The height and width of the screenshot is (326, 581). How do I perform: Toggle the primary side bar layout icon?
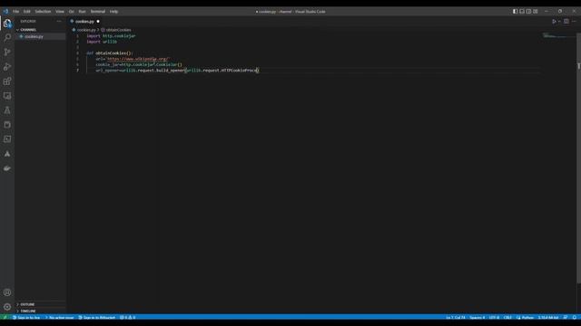coord(515,12)
